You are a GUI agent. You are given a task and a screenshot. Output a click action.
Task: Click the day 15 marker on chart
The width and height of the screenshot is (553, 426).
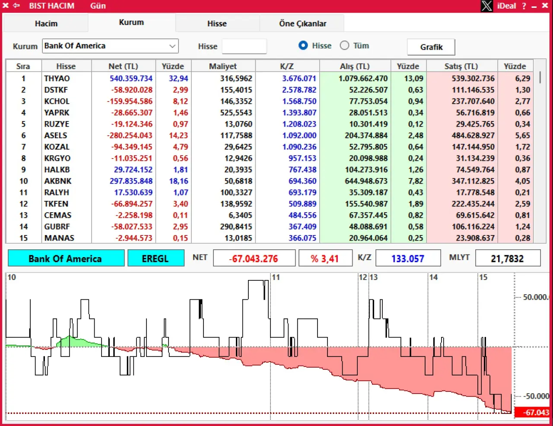click(x=483, y=277)
